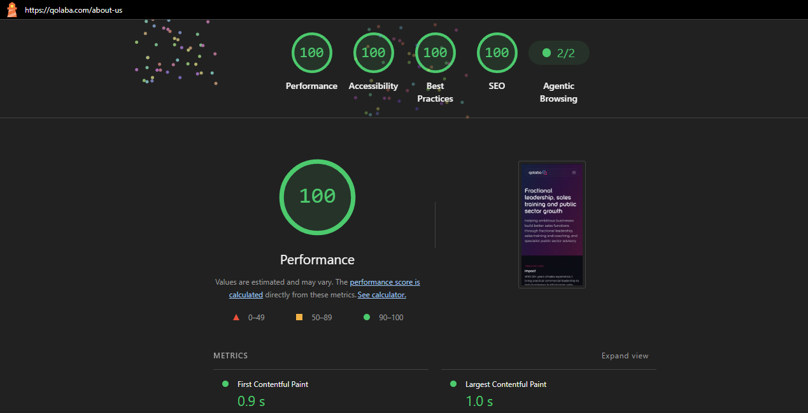Jump to the Accessibility score gauge

[373, 53]
